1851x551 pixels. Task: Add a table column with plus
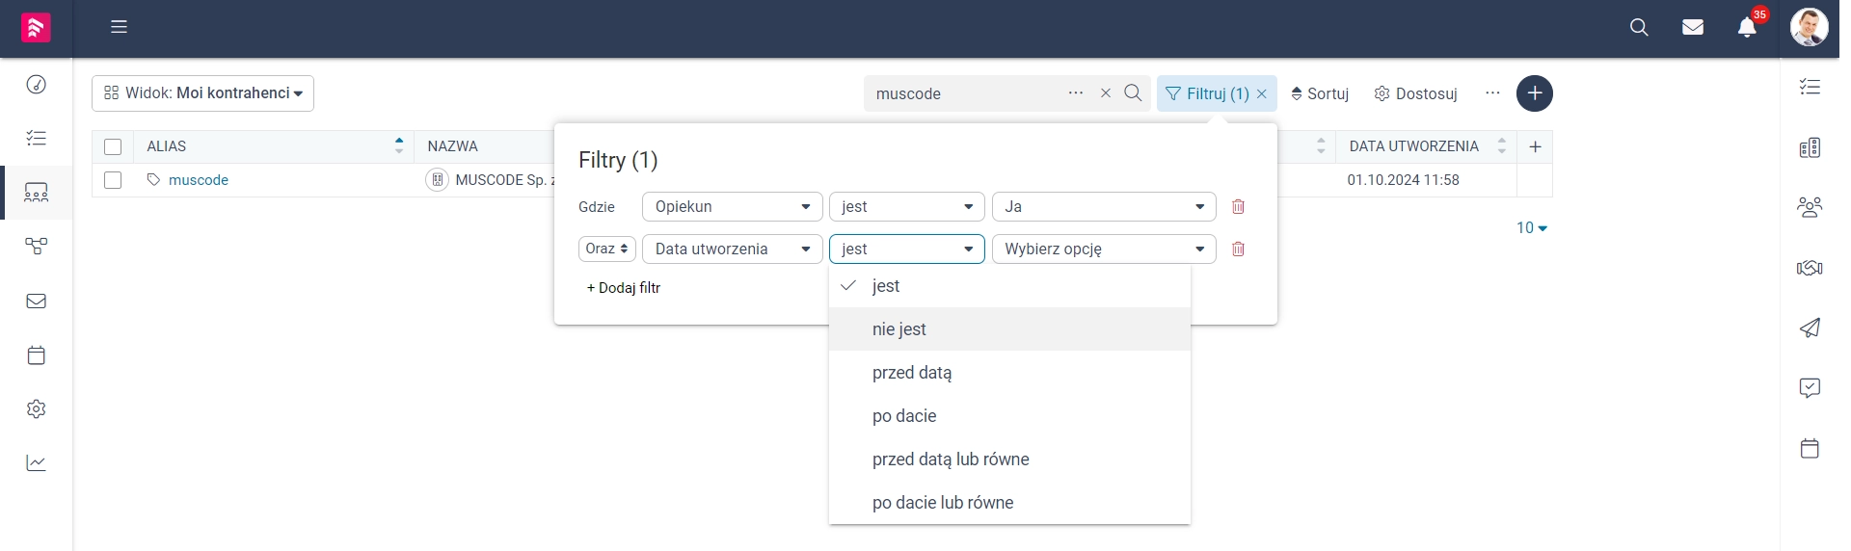coord(1535,146)
